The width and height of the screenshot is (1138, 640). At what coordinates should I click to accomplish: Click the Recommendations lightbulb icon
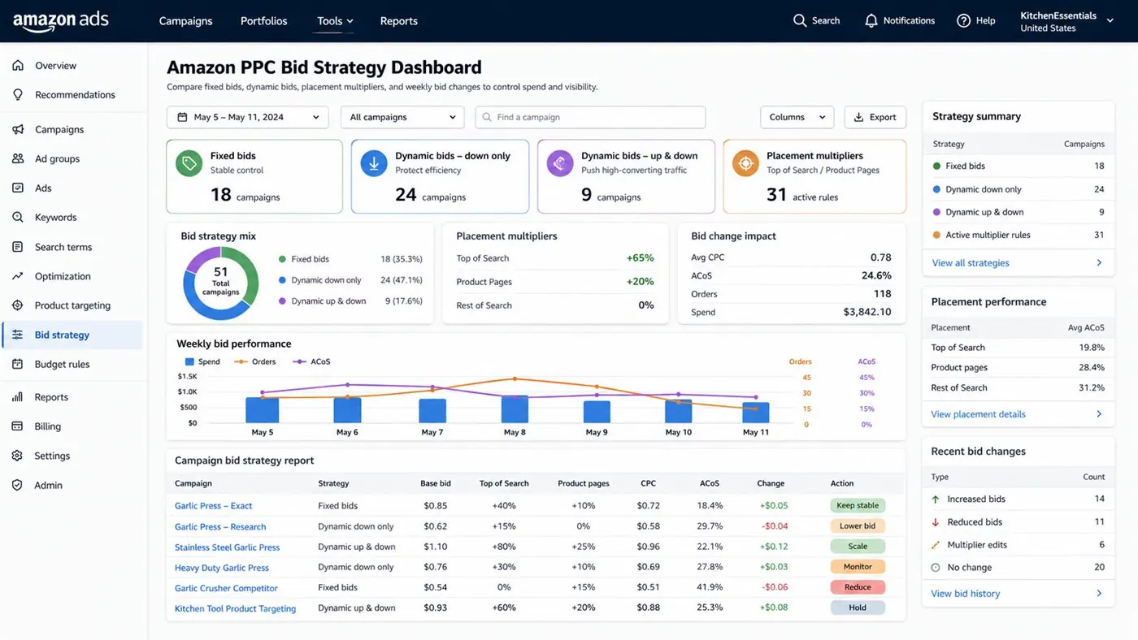pyautogui.click(x=18, y=94)
